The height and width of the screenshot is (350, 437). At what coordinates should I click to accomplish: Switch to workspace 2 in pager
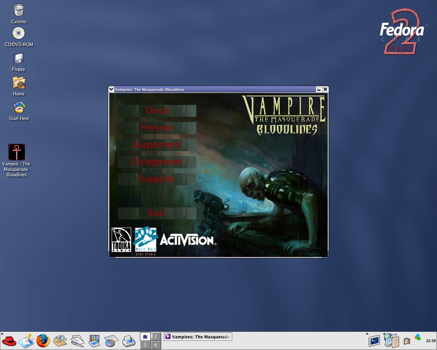click(155, 337)
